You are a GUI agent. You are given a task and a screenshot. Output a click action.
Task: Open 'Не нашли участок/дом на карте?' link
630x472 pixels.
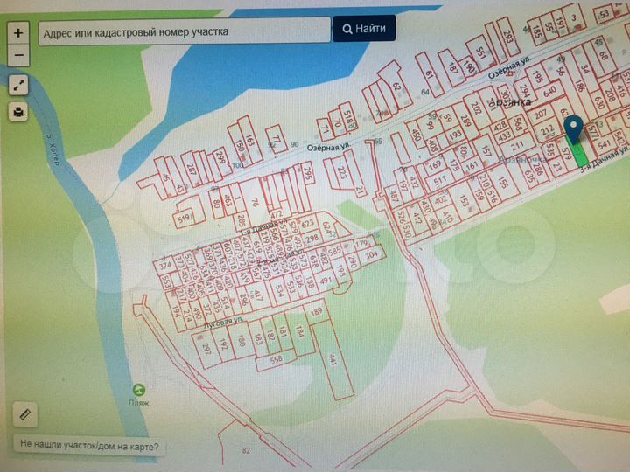pos(90,446)
